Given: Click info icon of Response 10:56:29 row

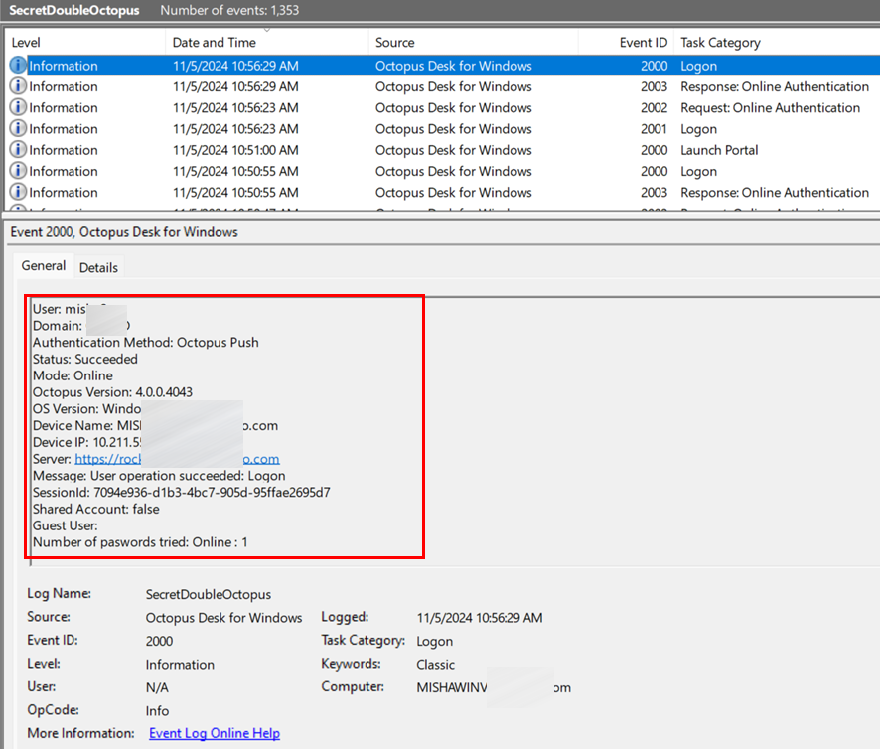Looking at the screenshot, I should [18, 86].
